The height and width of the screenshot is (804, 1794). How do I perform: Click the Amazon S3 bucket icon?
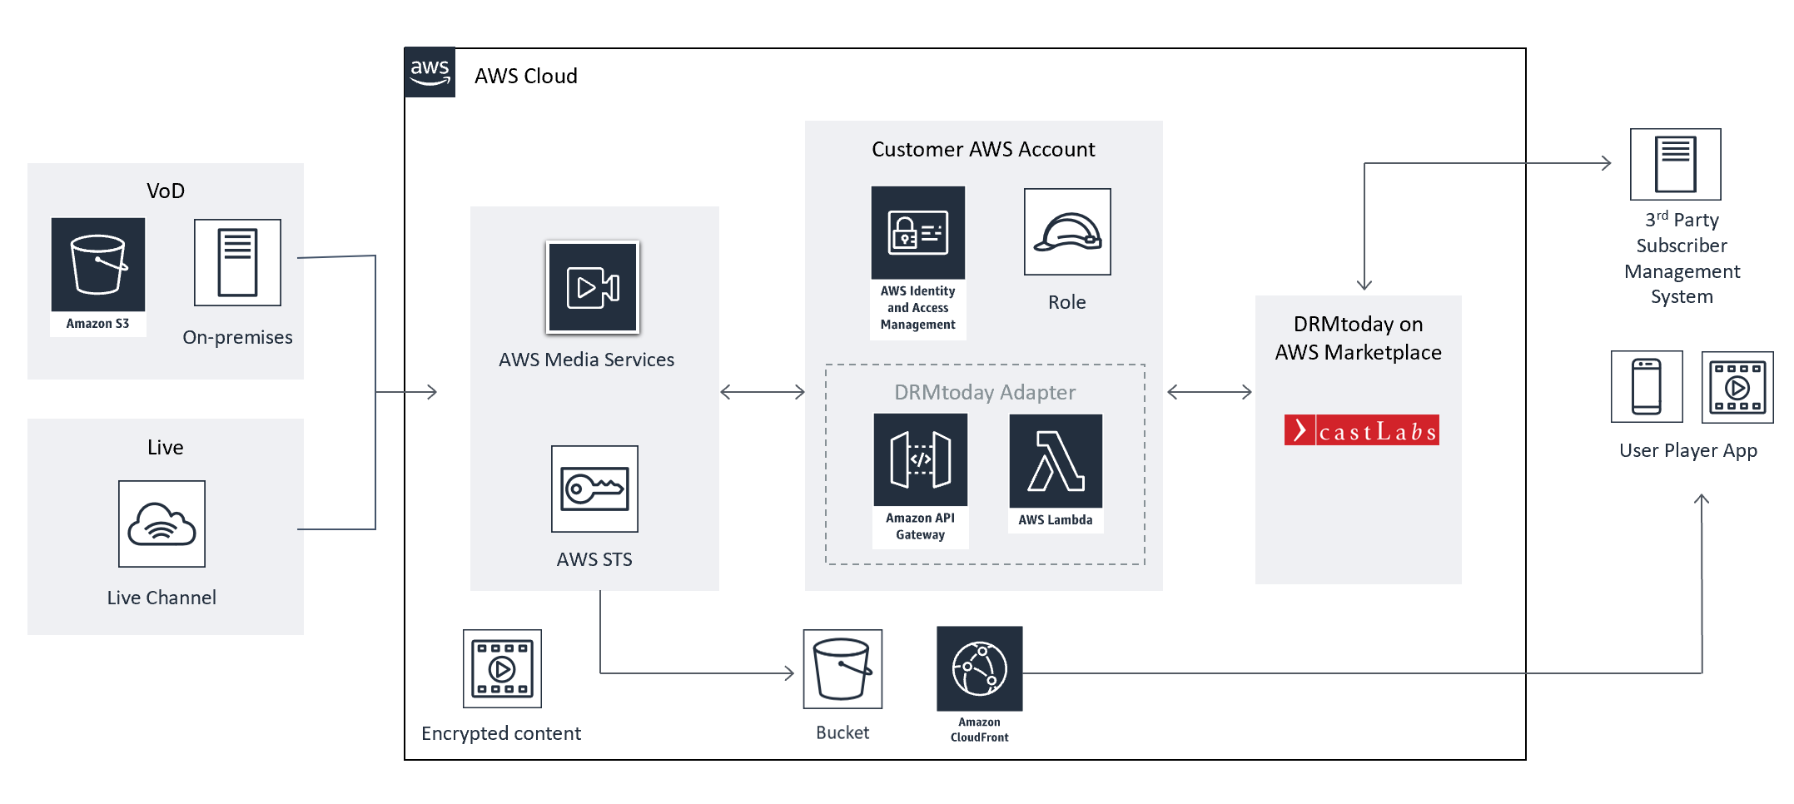pos(98,265)
